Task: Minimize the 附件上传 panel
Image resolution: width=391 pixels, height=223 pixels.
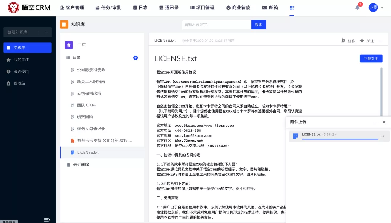Action: click(x=375, y=122)
